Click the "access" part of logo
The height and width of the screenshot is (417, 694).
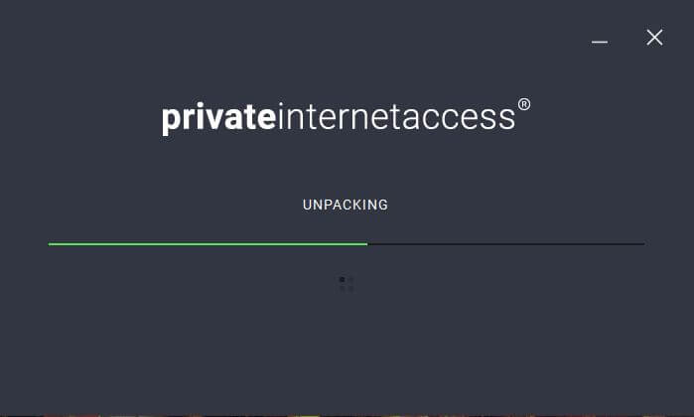(459, 119)
